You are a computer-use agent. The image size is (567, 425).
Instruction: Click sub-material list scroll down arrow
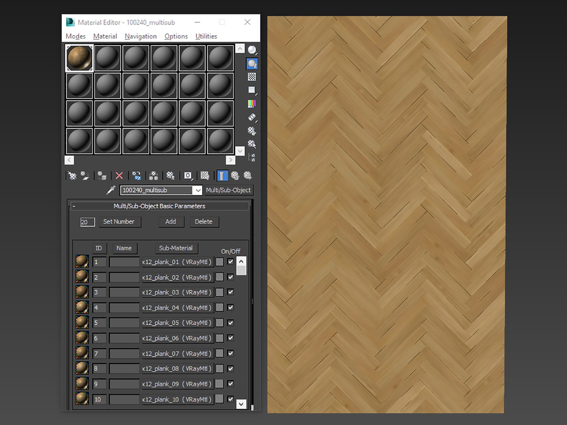241,404
